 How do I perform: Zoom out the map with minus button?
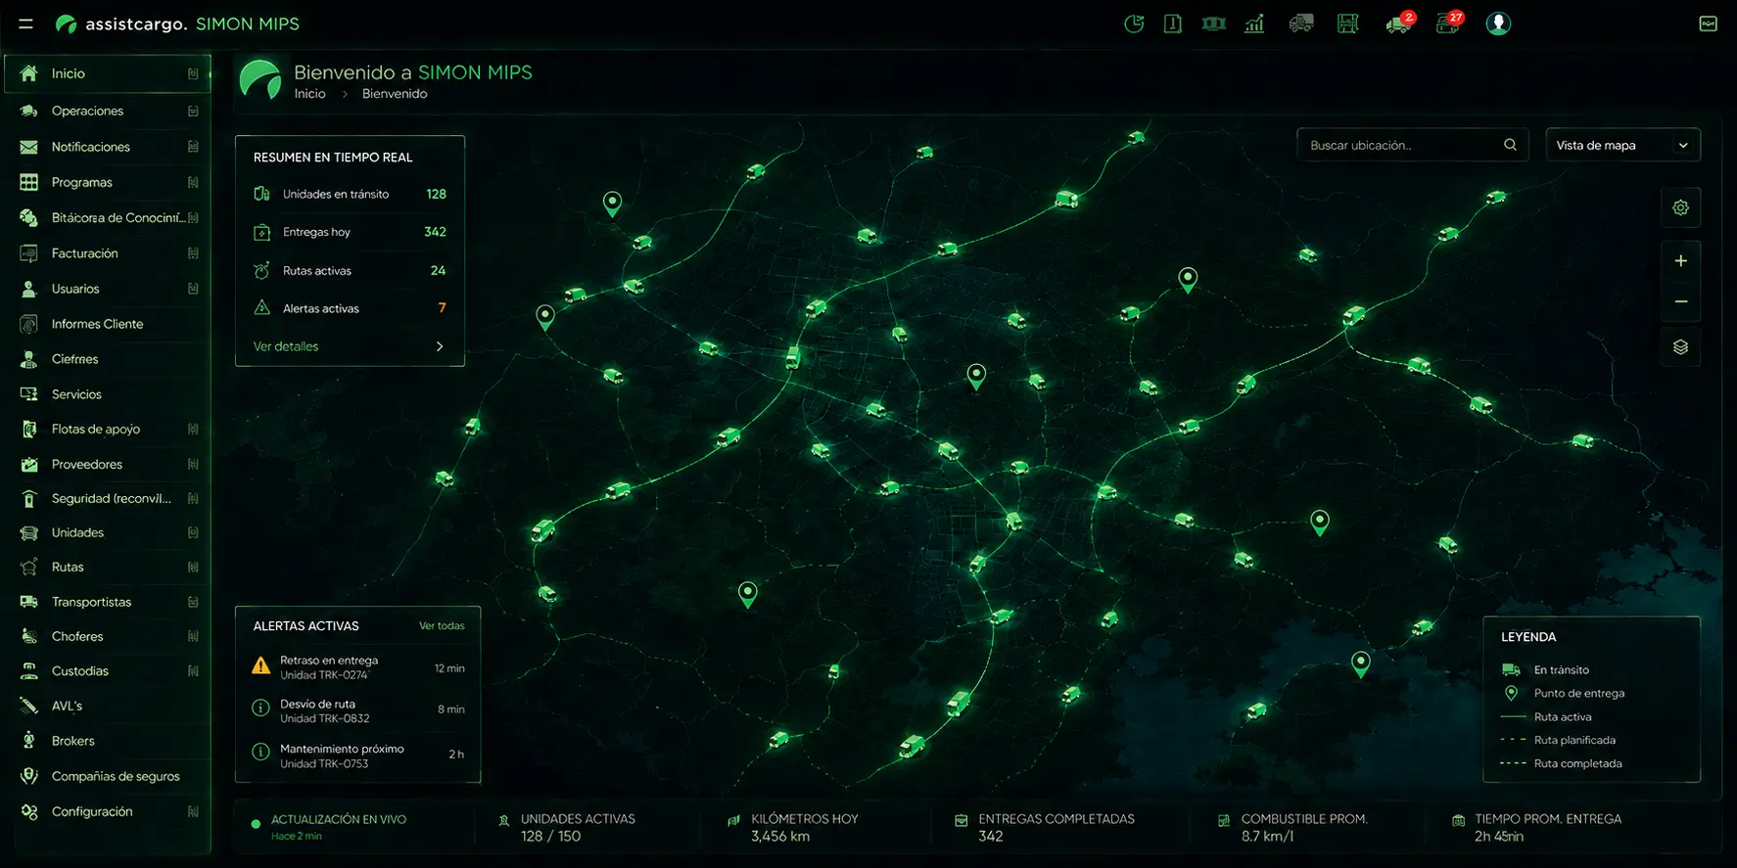(1680, 301)
